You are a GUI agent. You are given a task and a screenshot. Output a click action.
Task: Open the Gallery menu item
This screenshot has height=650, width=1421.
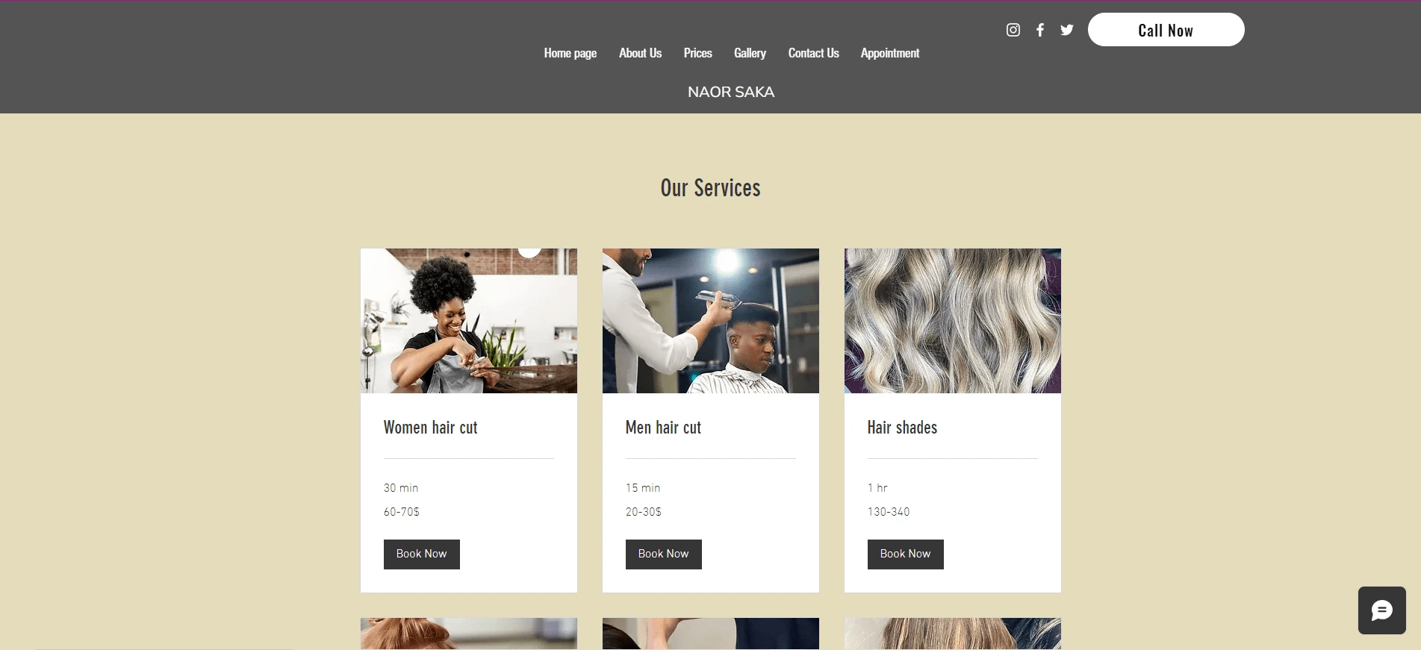point(750,53)
